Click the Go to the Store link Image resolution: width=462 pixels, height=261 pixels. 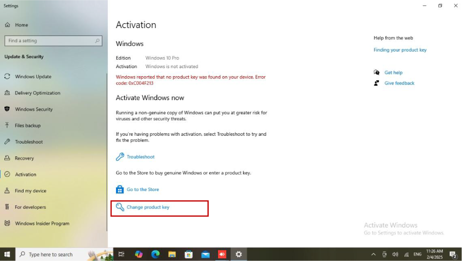142,189
